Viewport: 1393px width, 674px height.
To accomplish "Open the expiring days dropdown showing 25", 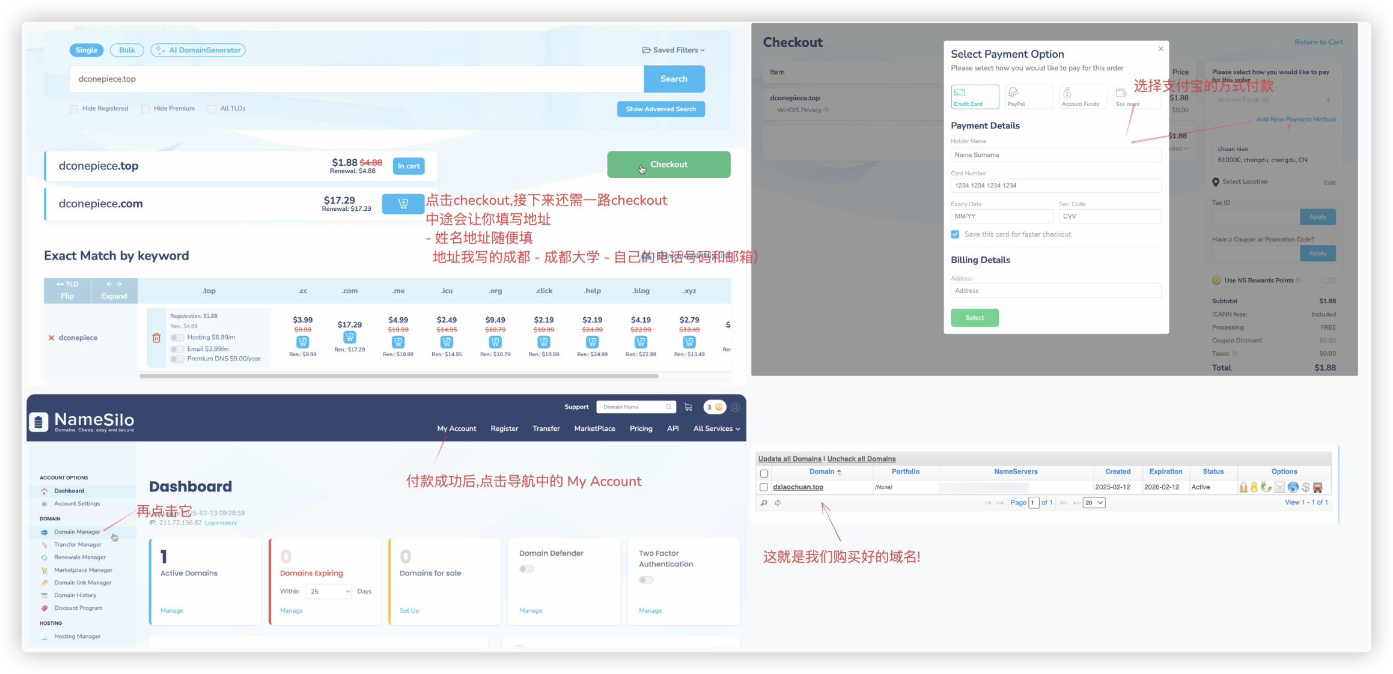I will pyautogui.click(x=328, y=592).
